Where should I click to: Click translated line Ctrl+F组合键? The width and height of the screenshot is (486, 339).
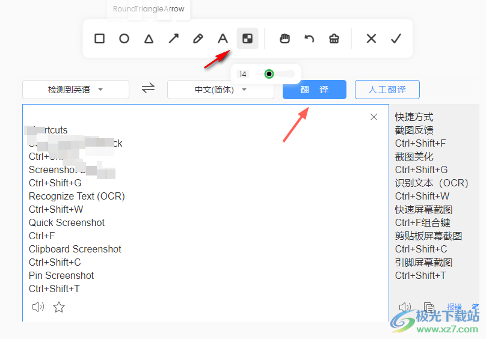[x=422, y=222]
